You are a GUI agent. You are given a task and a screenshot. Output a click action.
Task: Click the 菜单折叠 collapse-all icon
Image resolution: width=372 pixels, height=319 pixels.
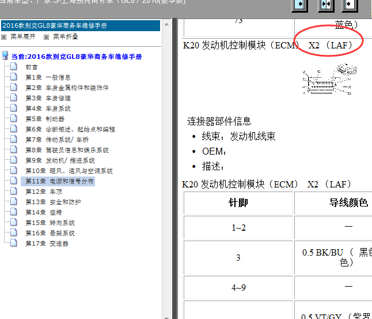point(47,37)
